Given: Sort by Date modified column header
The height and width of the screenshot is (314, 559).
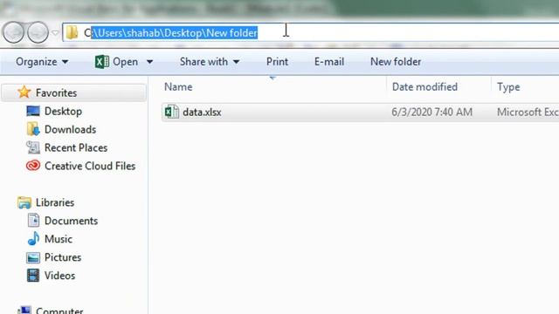Looking at the screenshot, I should (x=424, y=87).
